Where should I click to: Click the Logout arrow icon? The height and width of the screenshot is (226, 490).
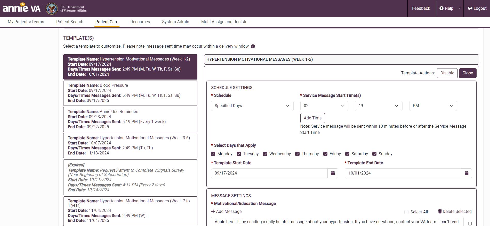pyautogui.click(x=470, y=8)
